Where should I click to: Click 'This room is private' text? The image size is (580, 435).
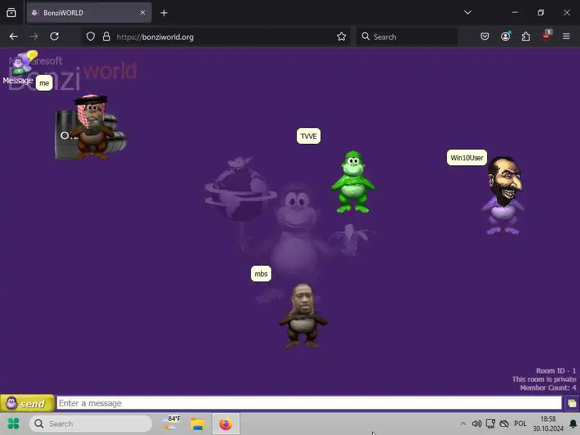click(544, 379)
